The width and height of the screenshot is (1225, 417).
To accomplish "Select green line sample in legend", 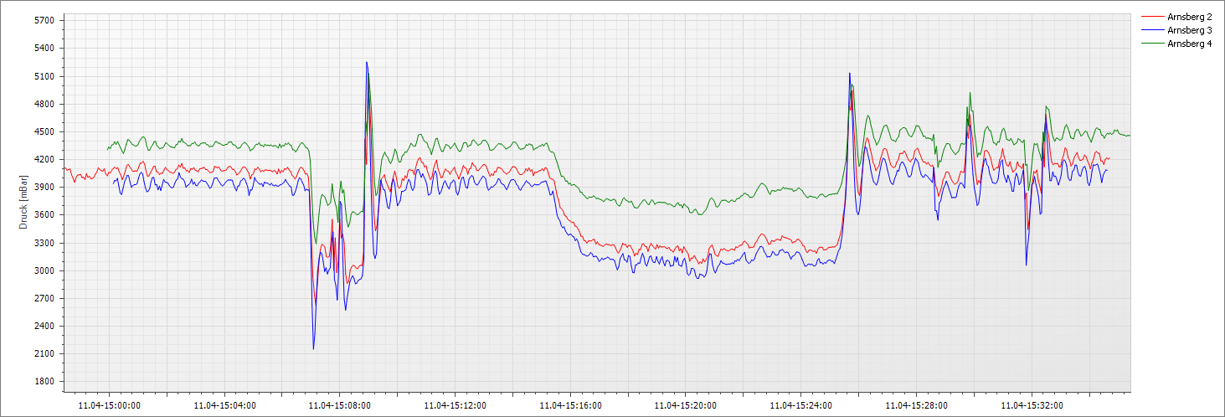I will 1152,44.
